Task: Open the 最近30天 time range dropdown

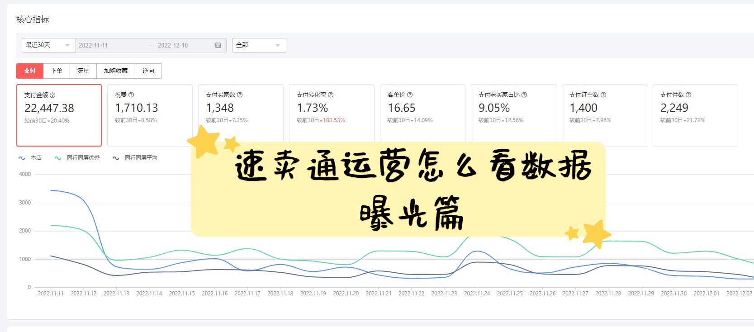Action: coord(49,45)
